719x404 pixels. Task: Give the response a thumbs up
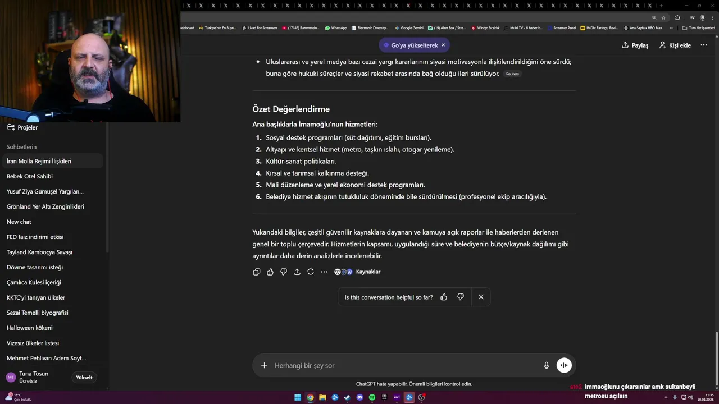(270, 272)
